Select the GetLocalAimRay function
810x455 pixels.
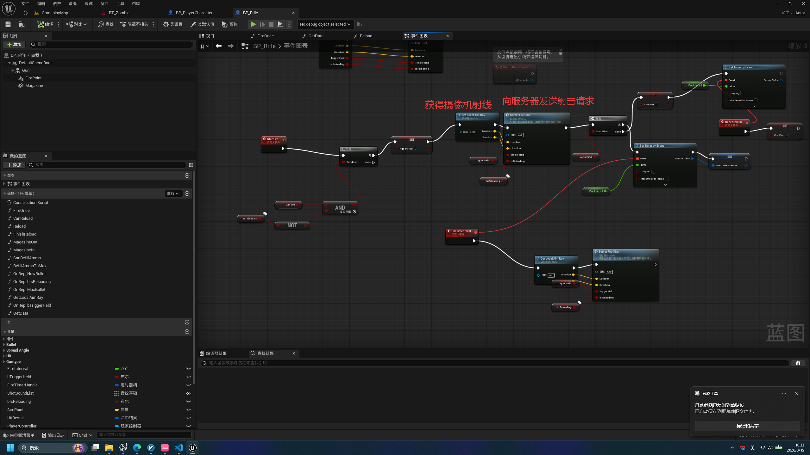tap(28, 298)
